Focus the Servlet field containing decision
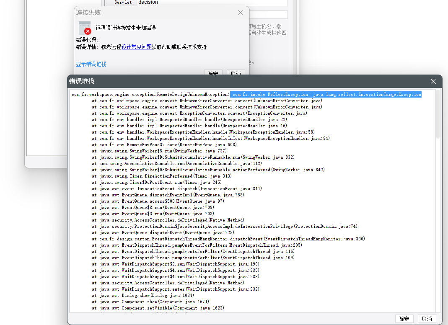This screenshot has width=448, height=325. click(212, 3)
